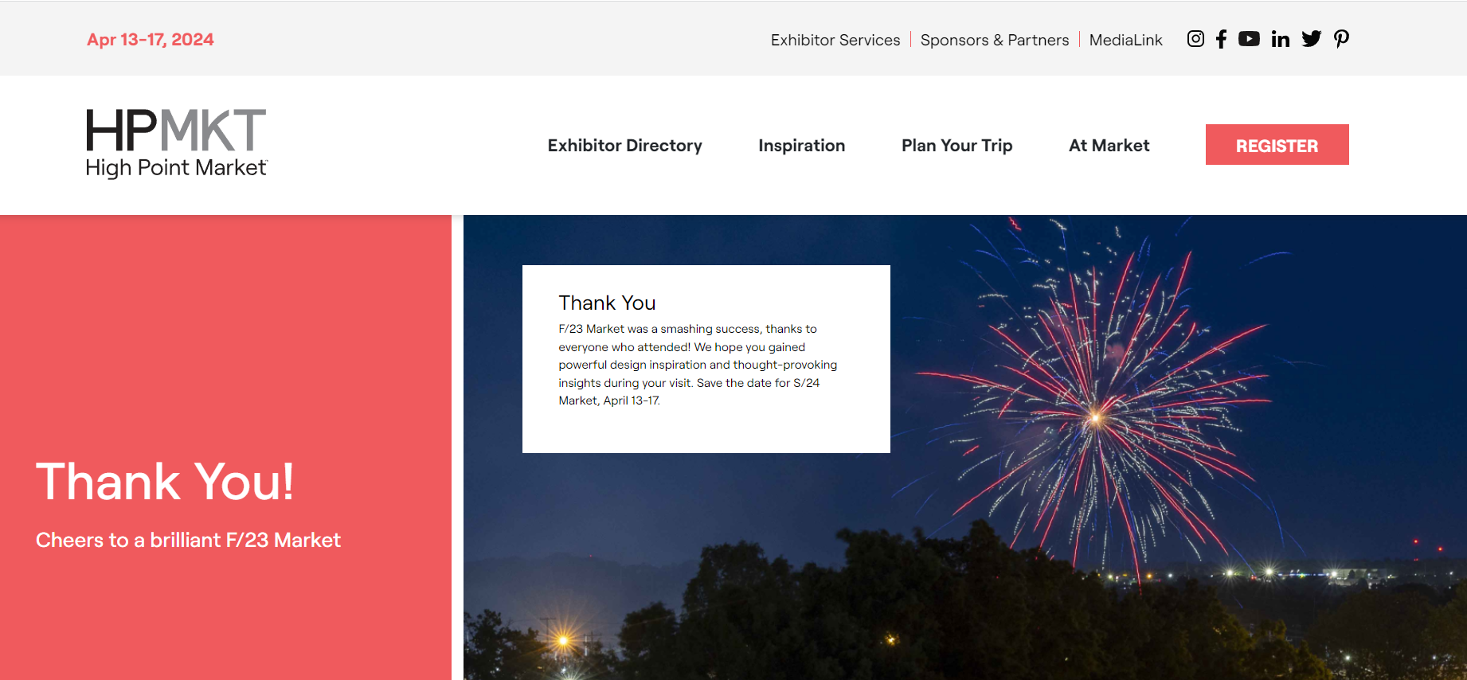Go to Exhibitor Services link
Screen dimensions: 1467x680
tap(835, 40)
